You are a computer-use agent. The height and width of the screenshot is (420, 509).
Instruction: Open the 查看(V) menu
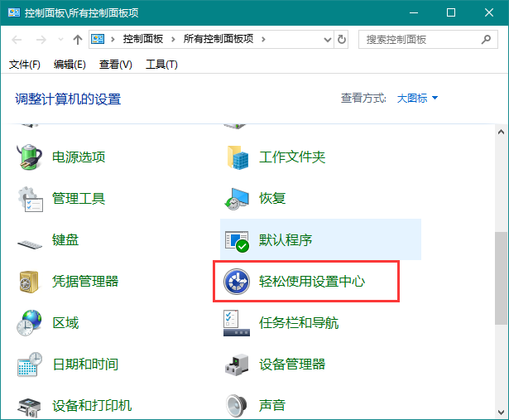(x=116, y=65)
